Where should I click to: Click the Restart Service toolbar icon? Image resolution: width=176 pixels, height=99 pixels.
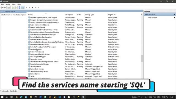(x=38, y=7)
